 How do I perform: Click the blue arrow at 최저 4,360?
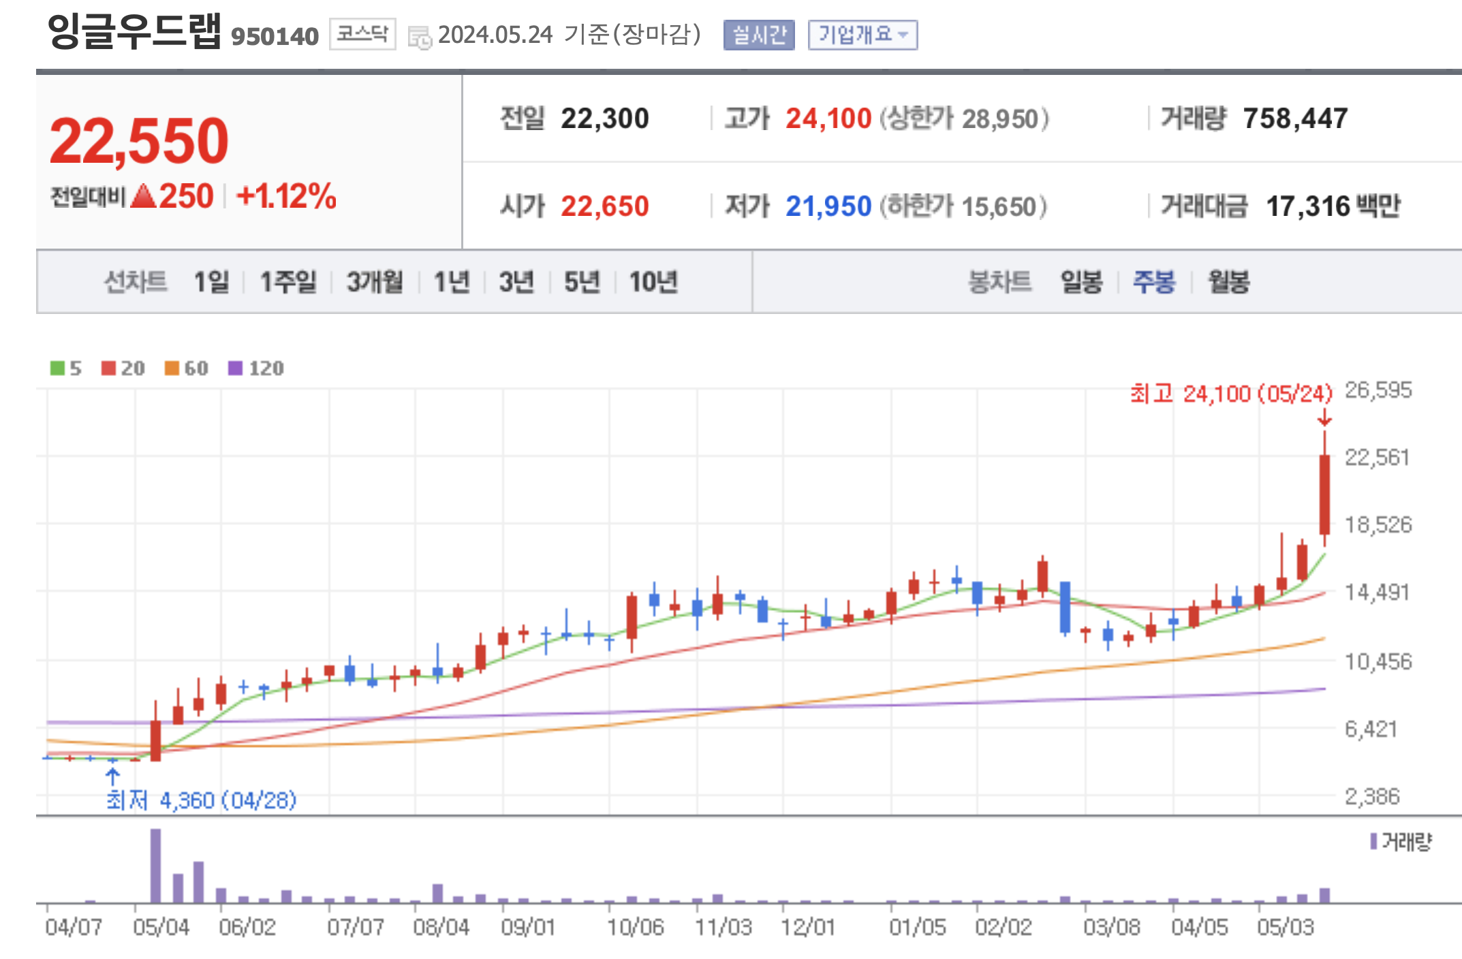tap(113, 776)
